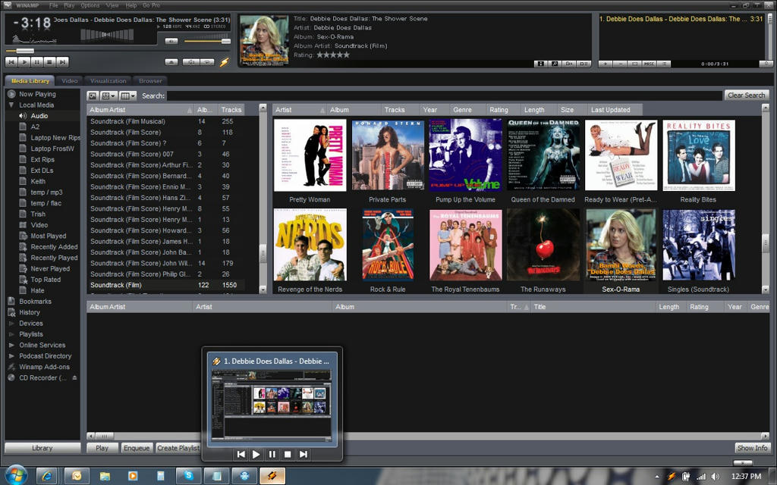This screenshot has width=777, height=485.
Task: Open Bookmarks in the sidebar
Action: (x=35, y=302)
